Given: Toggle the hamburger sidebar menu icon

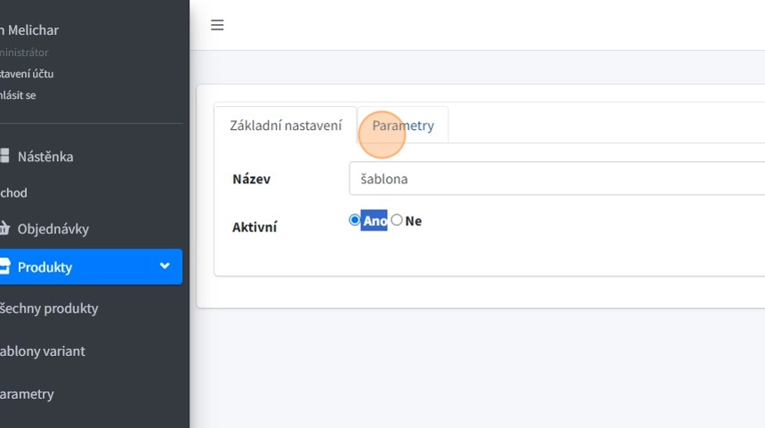Looking at the screenshot, I should 217,26.
